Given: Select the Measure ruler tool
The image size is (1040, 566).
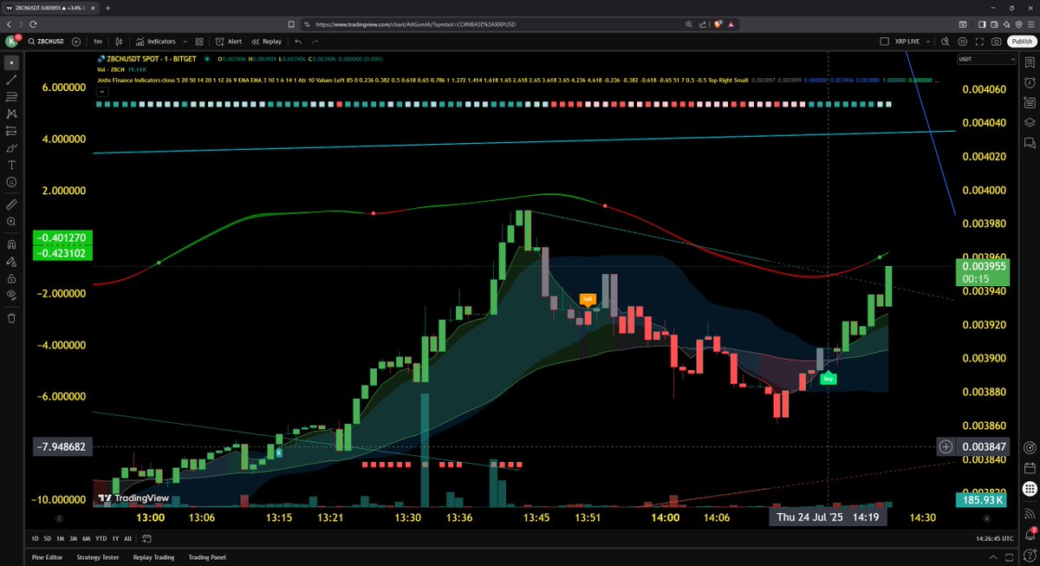Looking at the screenshot, I should coord(11,205).
